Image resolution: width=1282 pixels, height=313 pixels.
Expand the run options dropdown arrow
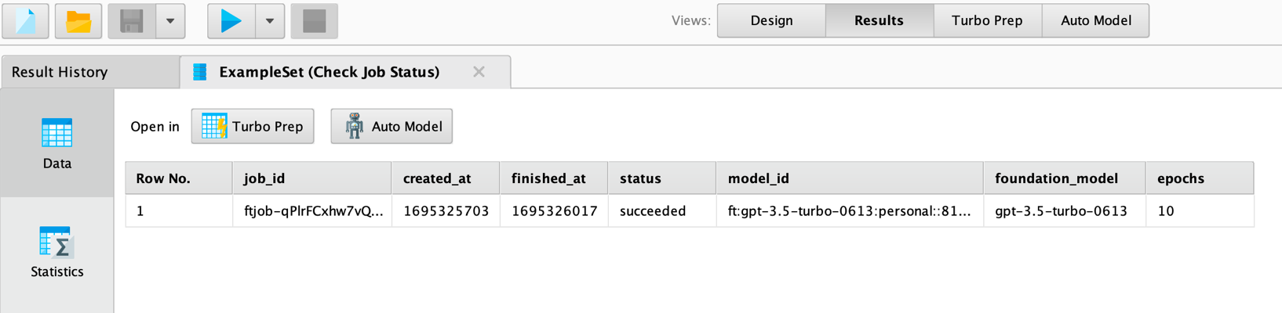[x=270, y=21]
